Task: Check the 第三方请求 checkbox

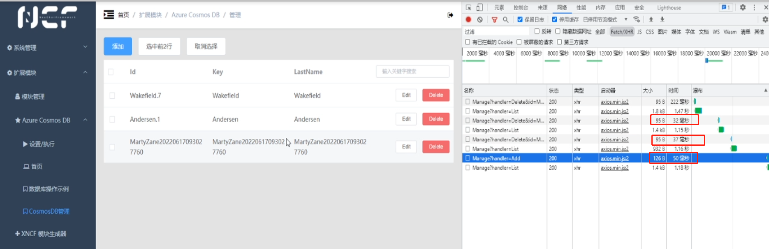Action: point(559,42)
